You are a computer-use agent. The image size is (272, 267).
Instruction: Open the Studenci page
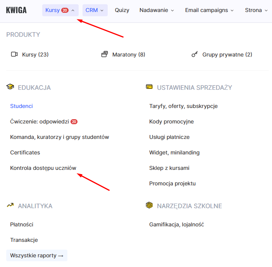coord(21,106)
